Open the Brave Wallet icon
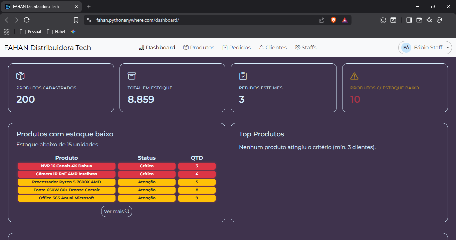 [419, 20]
